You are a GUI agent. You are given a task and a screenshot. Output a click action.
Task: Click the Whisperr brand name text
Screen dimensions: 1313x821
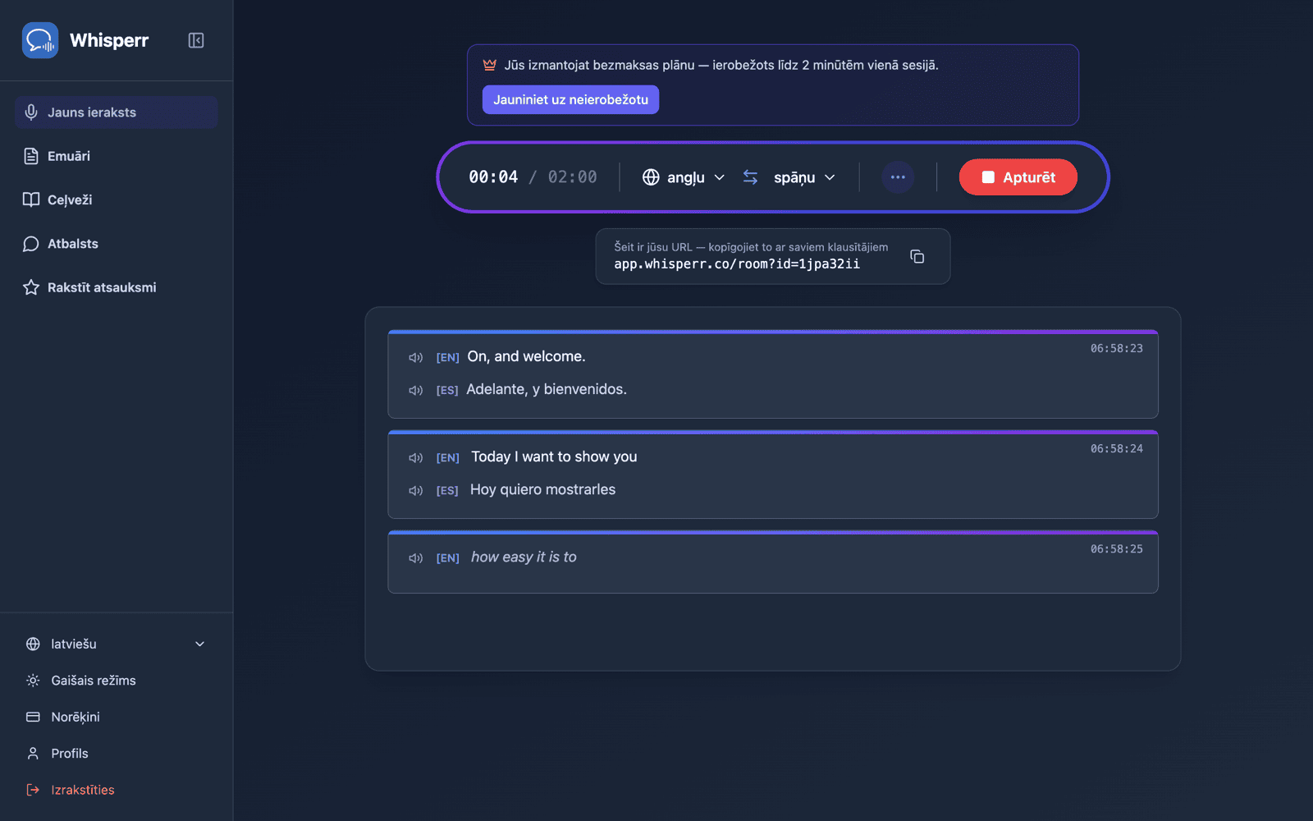tap(109, 40)
